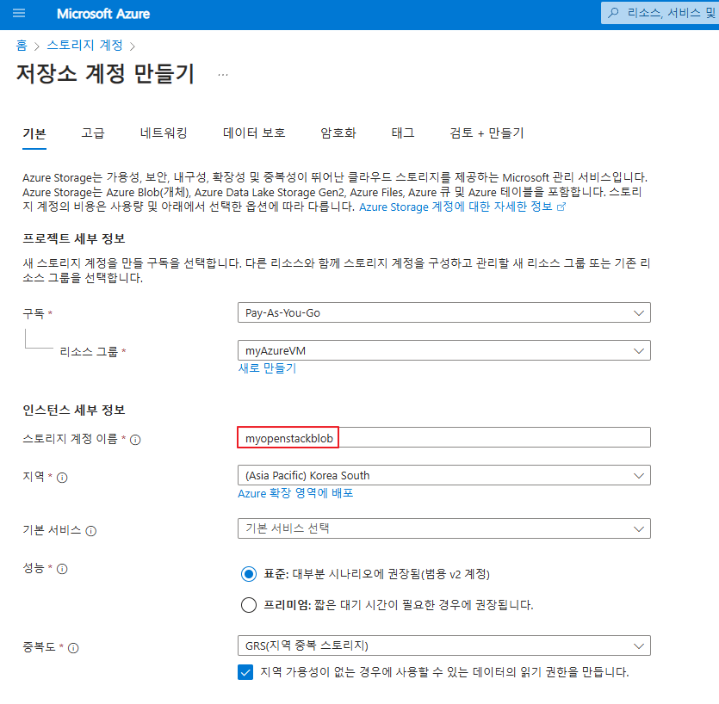This screenshot has width=719, height=704.
Task: Go to 홈 breadcrumb link
Action: coord(22,46)
